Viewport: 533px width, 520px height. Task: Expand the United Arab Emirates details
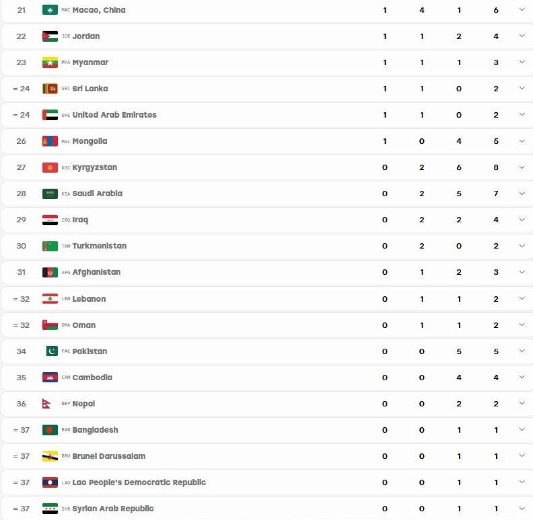[x=522, y=114]
